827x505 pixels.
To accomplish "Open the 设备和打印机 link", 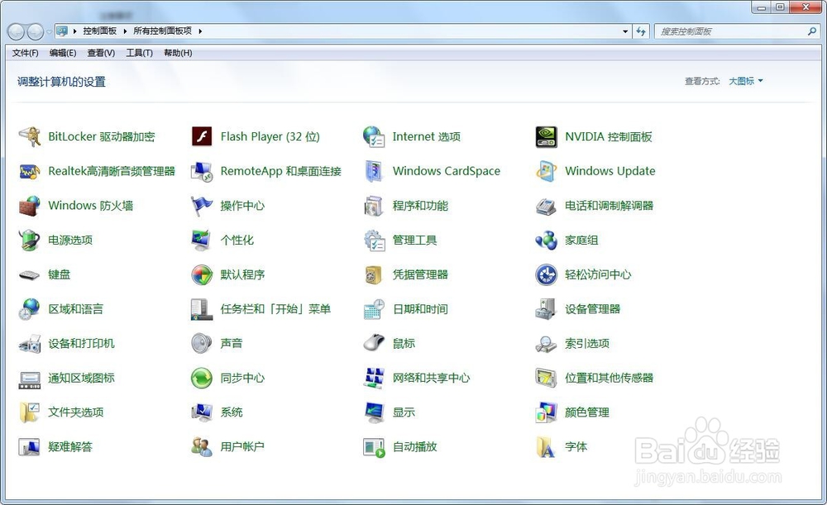I will click(x=81, y=344).
